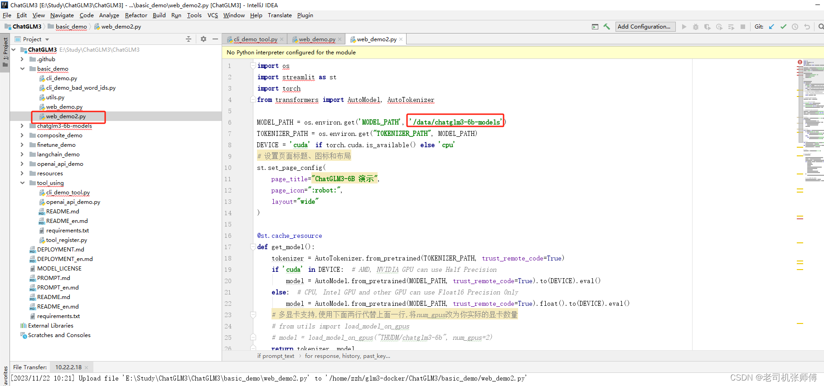This screenshot has height=386, width=824.
Task: Select cli_demo.py in the project tree
Action: (x=62, y=78)
